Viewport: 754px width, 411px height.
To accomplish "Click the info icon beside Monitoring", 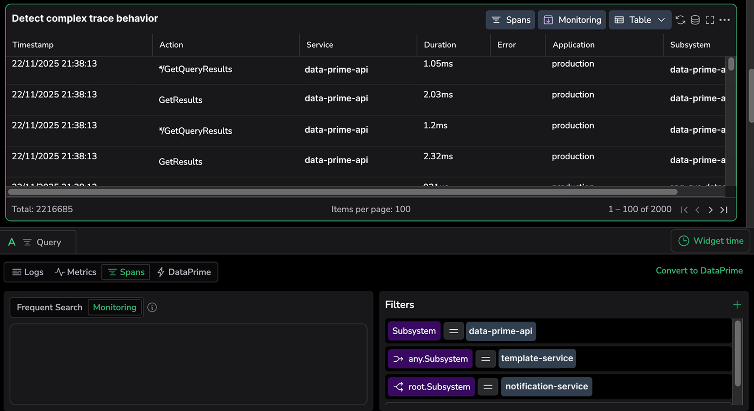I will [x=152, y=308].
